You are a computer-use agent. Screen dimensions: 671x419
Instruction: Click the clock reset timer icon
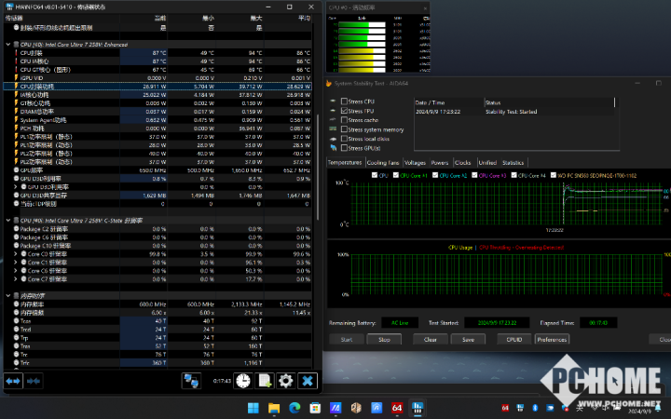[x=242, y=381]
